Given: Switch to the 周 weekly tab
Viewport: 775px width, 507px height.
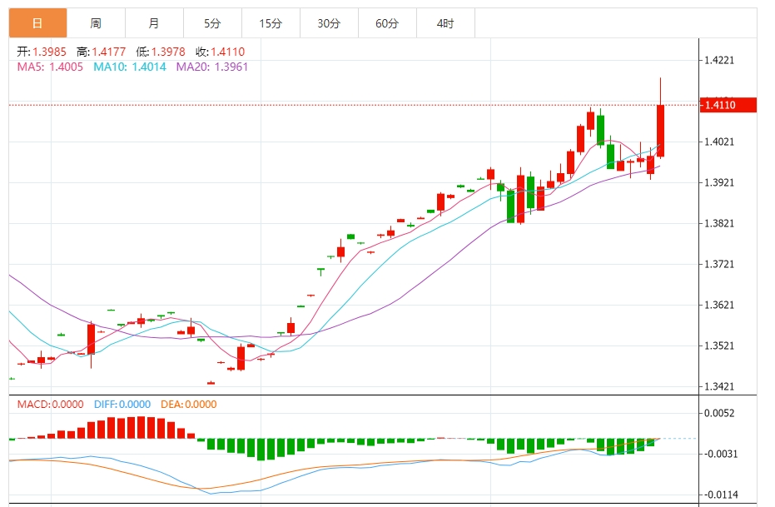Looking at the screenshot, I should point(96,24).
